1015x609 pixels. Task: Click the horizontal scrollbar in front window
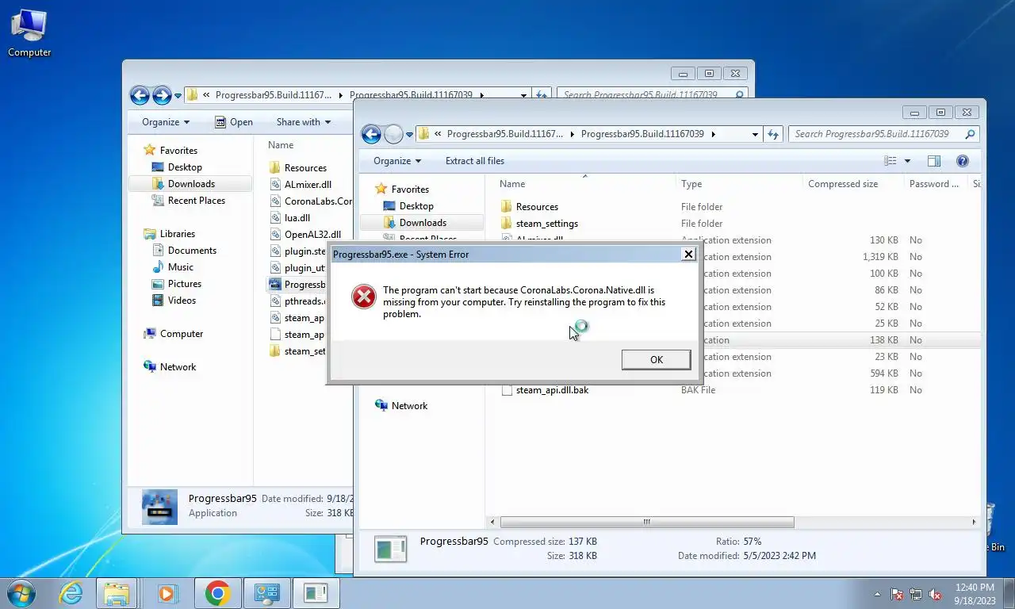(647, 522)
